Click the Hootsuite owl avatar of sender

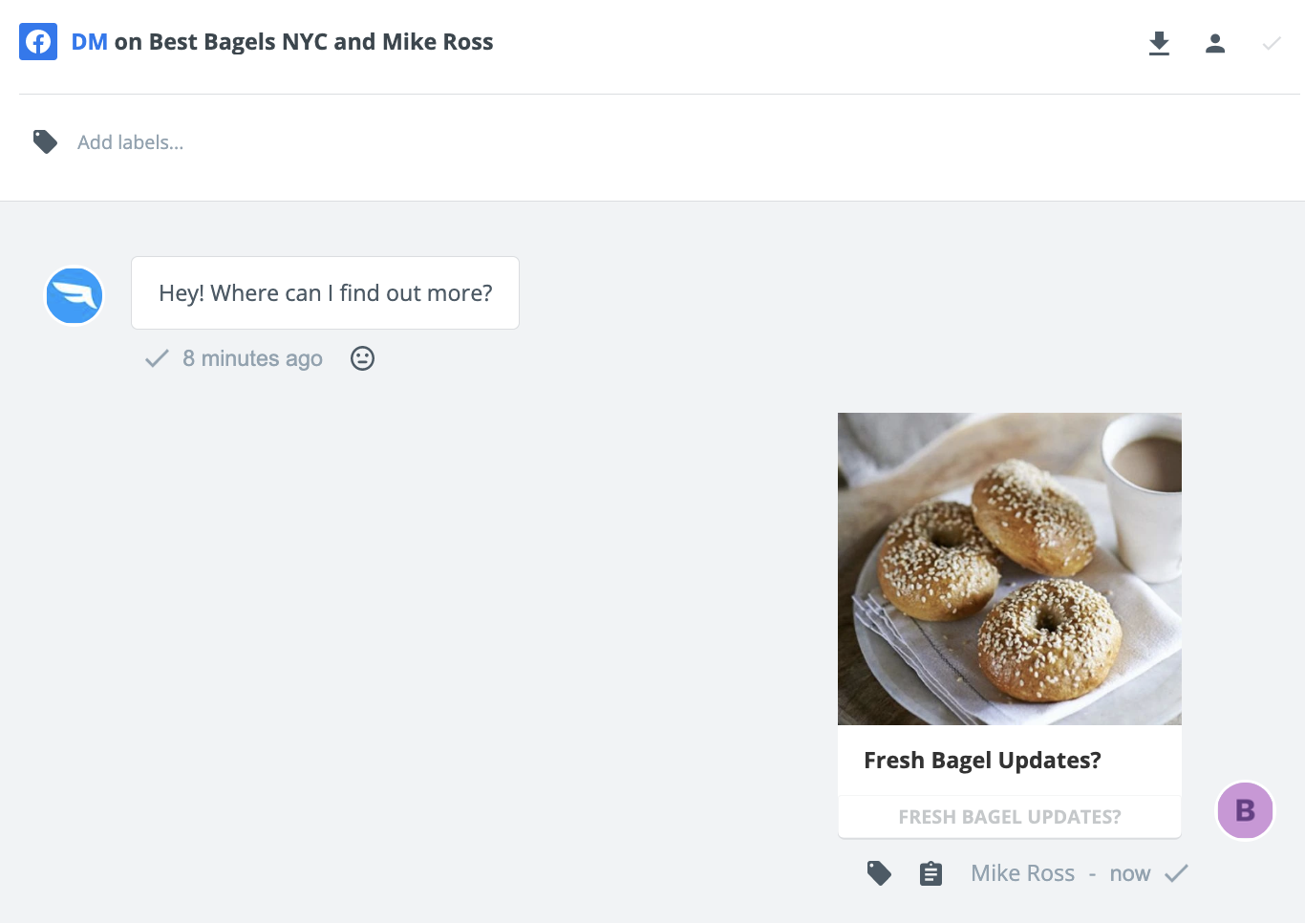tap(75, 295)
